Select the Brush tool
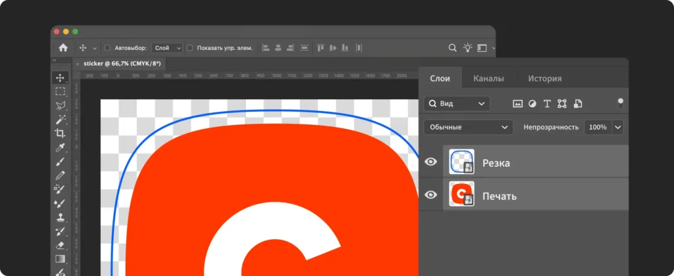The height and width of the screenshot is (276, 674). 60,162
